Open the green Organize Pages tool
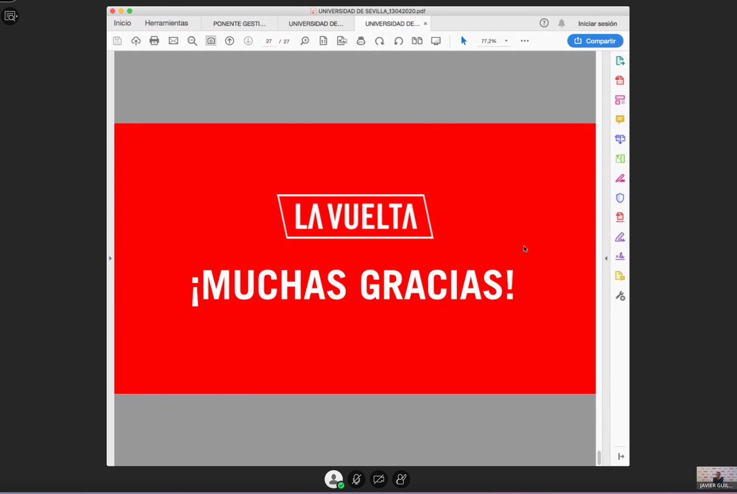The height and width of the screenshot is (494, 737). [620, 159]
